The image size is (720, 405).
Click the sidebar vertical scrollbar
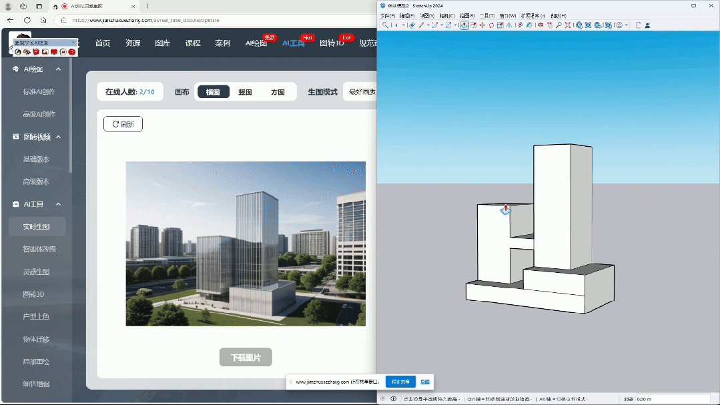tap(70, 115)
